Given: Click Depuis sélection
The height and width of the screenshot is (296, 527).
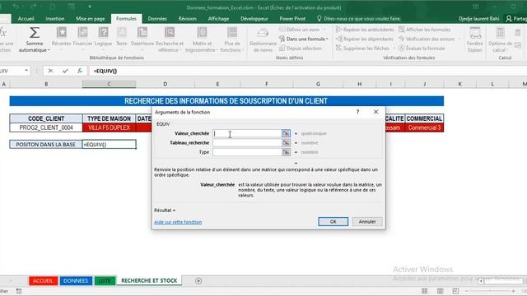Looking at the screenshot, I should click(x=300, y=49).
